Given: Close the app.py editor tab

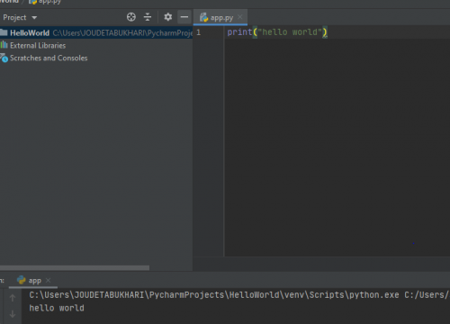Looking at the screenshot, I should [240, 17].
